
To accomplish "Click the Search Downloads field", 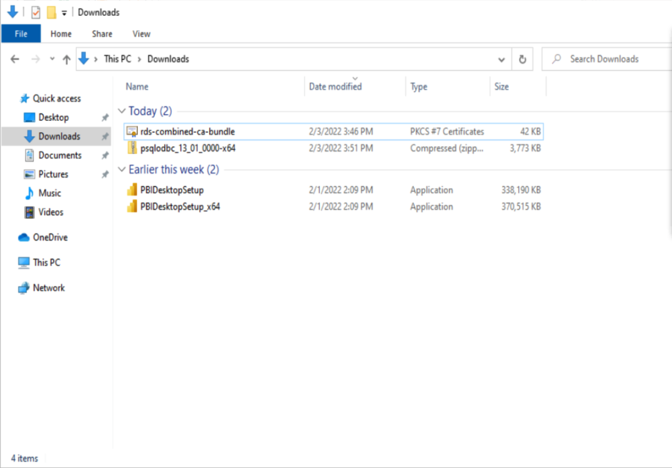I will pos(604,59).
